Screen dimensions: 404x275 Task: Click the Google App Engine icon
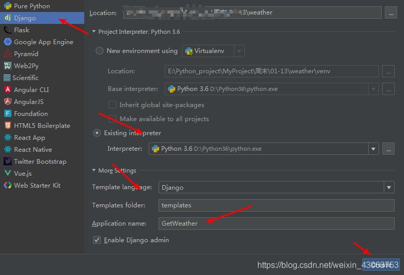click(x=8, y=42)
